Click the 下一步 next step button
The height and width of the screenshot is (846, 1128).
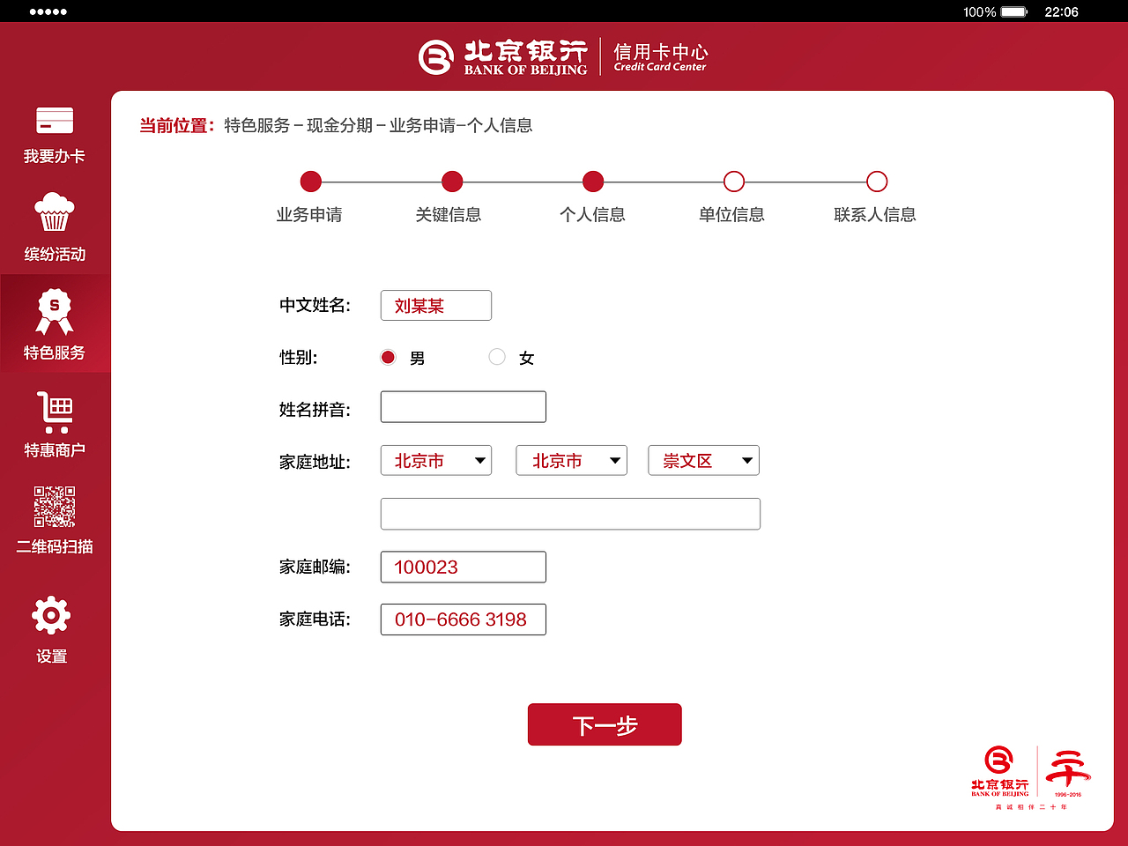click(605, 724)
